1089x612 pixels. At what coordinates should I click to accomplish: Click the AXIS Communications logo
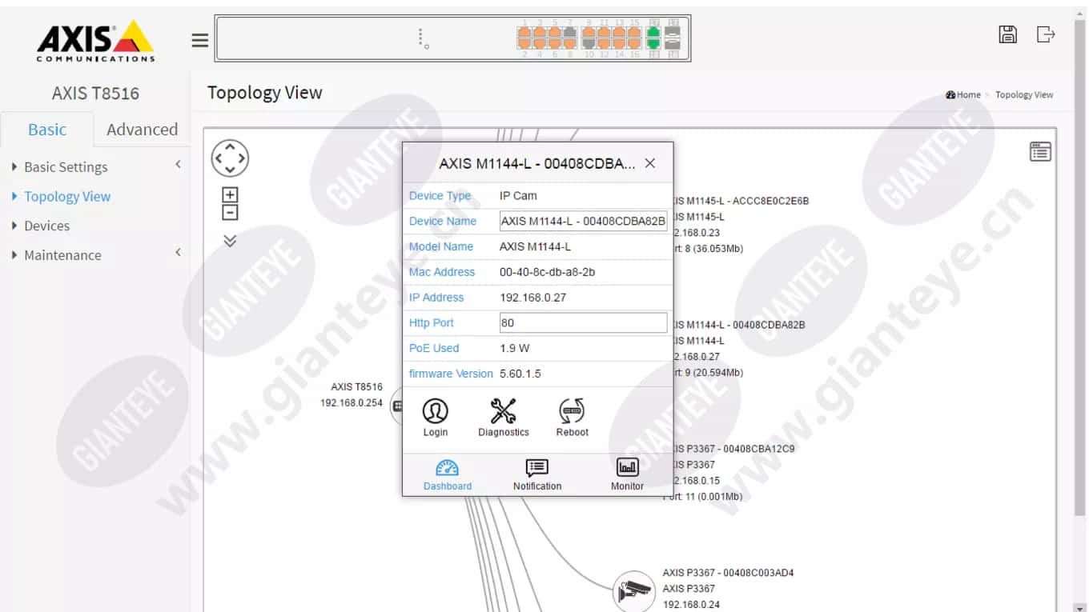[95, 41]
